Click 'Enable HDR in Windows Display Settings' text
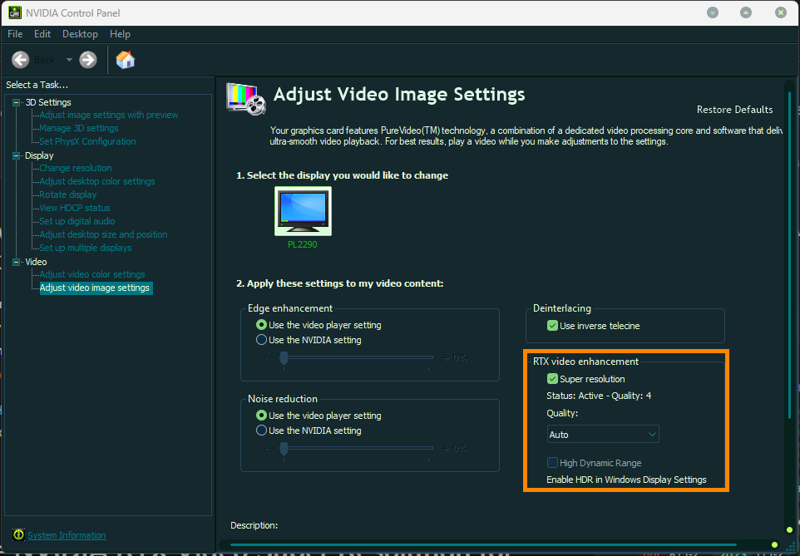 [x=626, y=480]
